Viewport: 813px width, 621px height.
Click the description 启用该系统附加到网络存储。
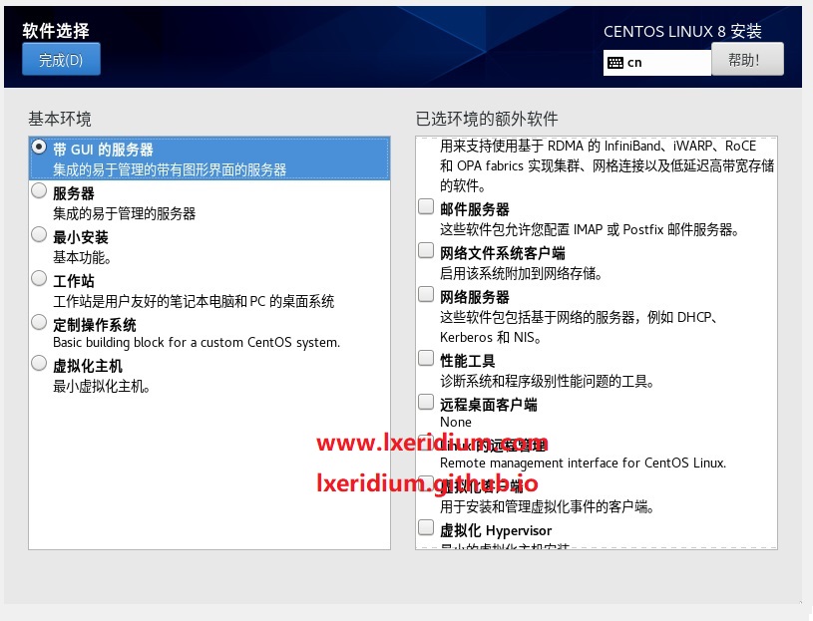(x=521, y=273)
